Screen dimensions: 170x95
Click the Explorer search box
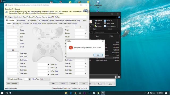(x=107, y=32)
